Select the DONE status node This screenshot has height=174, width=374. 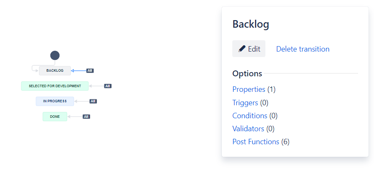click(x=55, y=117)
